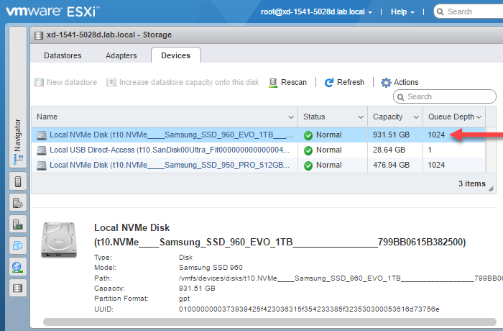503x331 pixels.
Task: Click the Normal status check for 950 PRO
Action: pos(308,165)
